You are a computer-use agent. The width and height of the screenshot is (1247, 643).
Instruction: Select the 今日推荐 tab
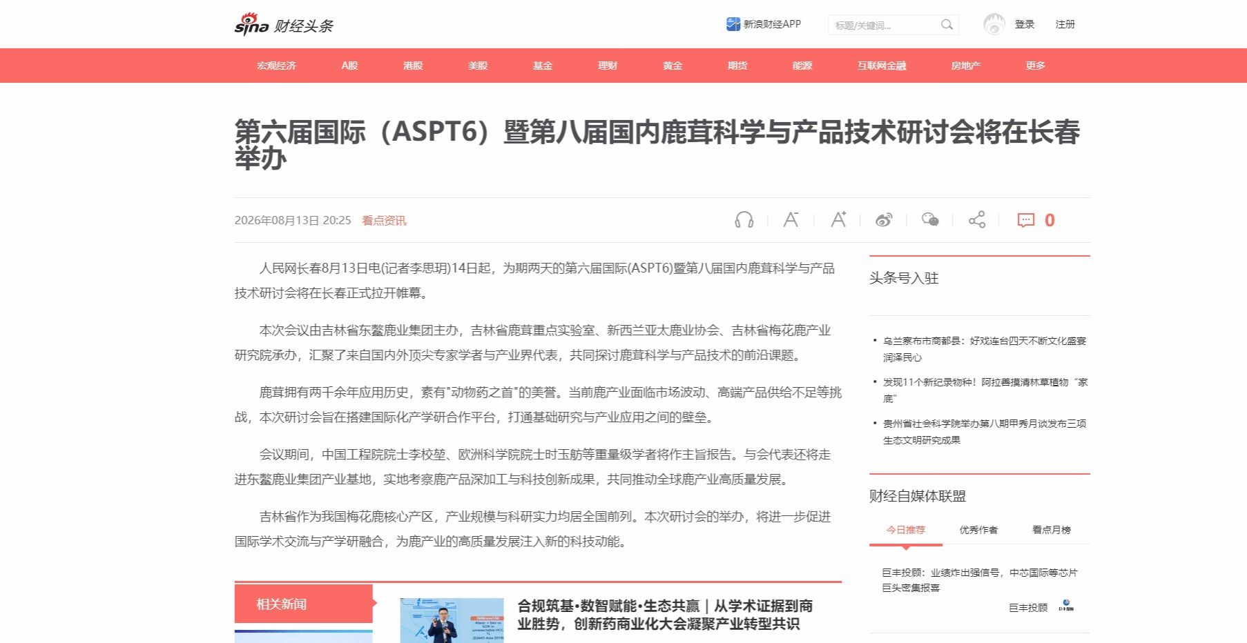pyautogui.click(x=906, y=530)
